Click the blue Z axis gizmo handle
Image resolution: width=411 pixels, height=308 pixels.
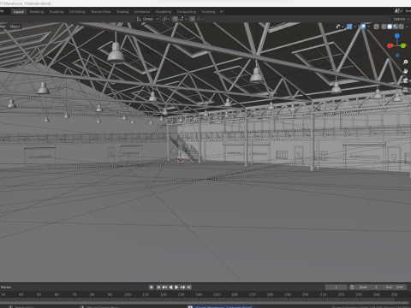pyautogui.click(x=397, y=36)
